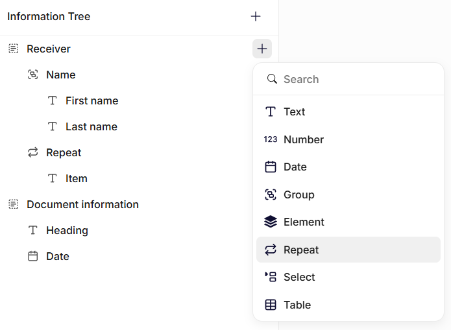Click the text icon beside Heading
Viewport: 451px width, 330px height.
pyautogui.click(x=32, y=230)
